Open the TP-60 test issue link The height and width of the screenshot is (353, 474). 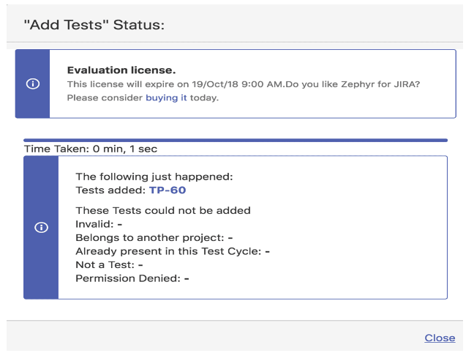point(168,190)
